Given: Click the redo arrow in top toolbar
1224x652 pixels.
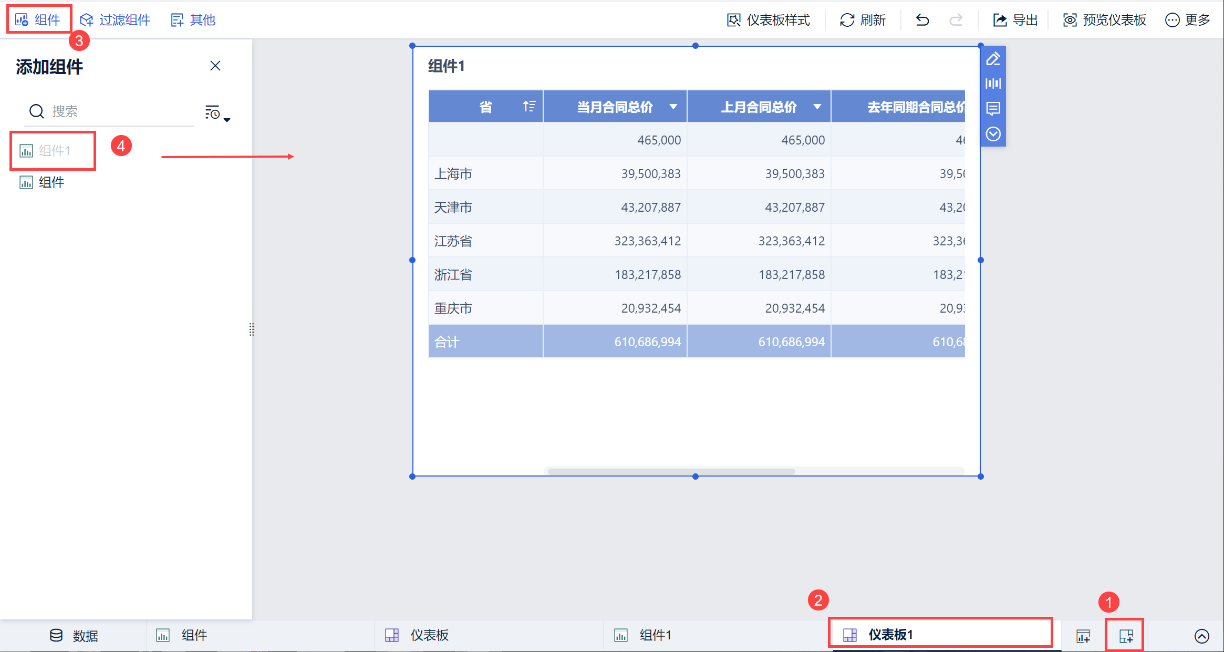Looking at the screenshot, I should (956, 20).
